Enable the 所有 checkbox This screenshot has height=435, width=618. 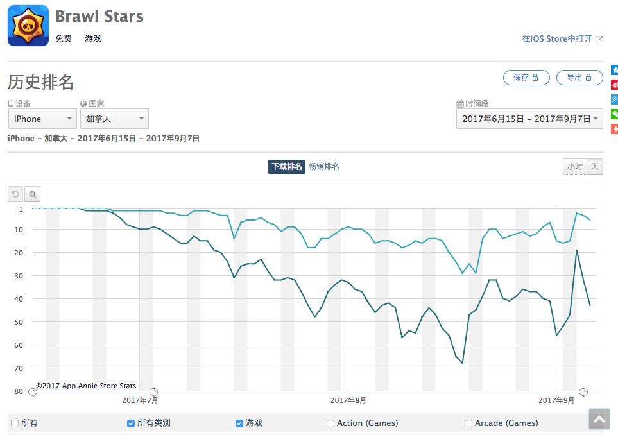[15, 423]
